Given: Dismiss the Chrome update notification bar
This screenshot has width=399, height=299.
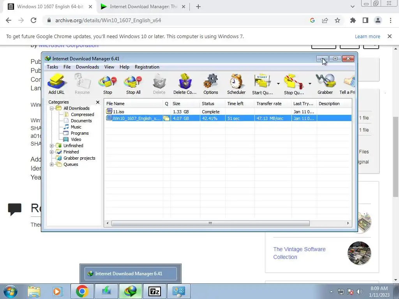Looking at the screenshot, I should 390,36.
